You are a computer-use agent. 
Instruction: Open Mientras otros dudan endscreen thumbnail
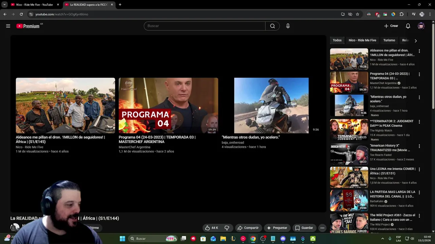(x=271, y=105)
